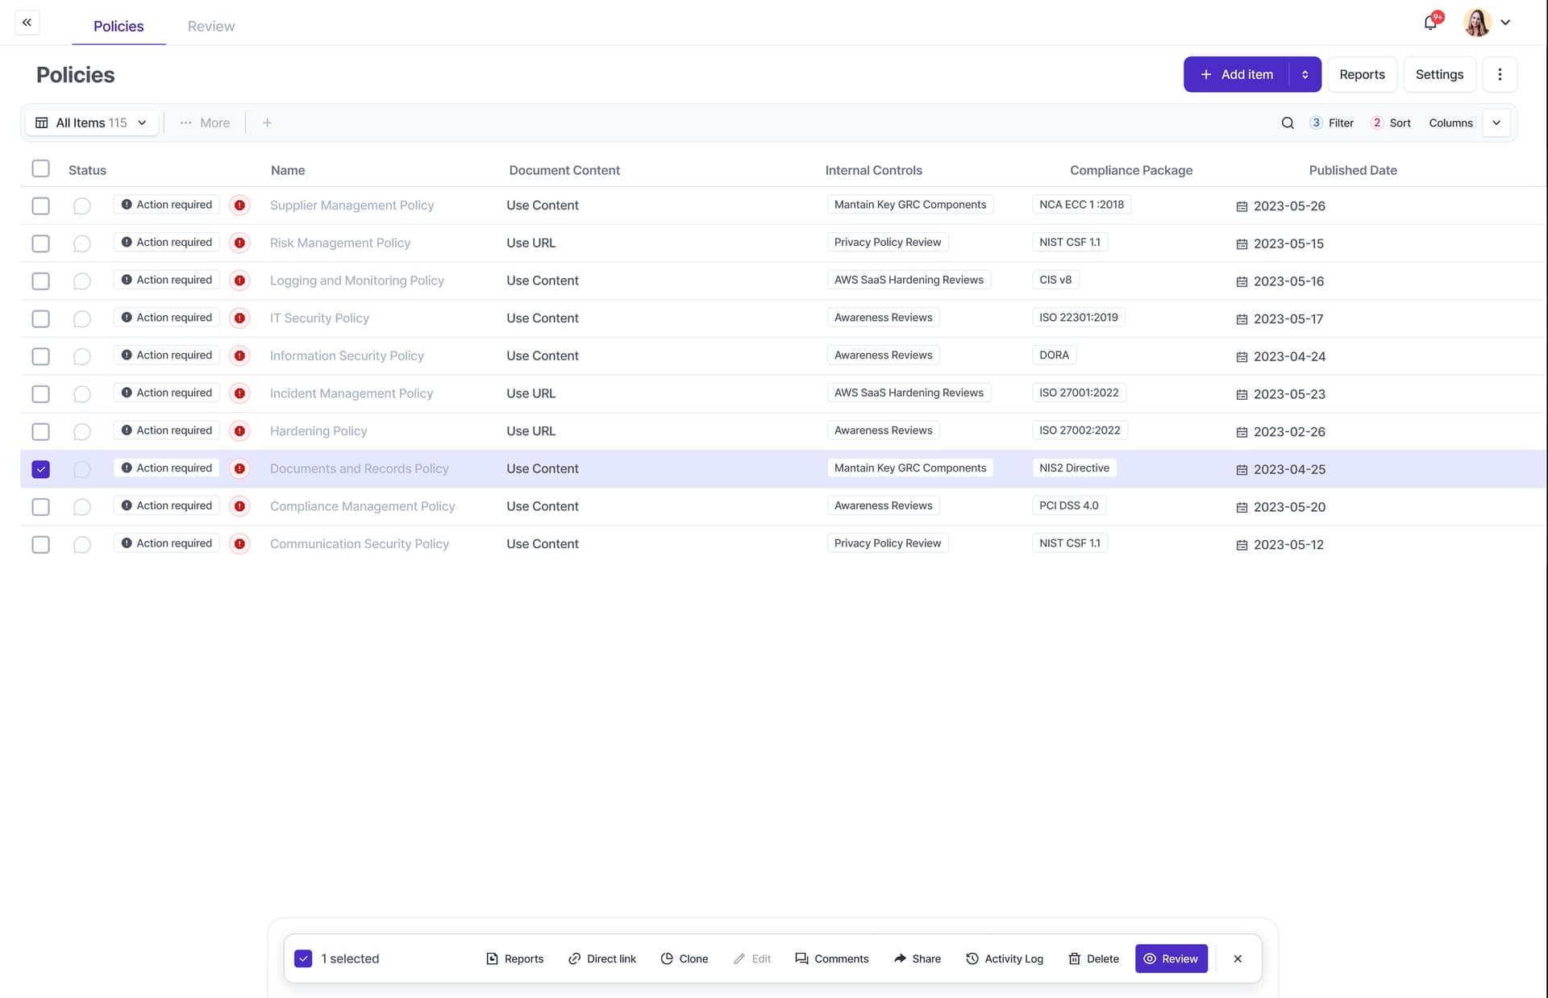This screenshot has width=1548, height=998.
Task: Toggle the select-all header checkbox
Action: click(40, 168)
